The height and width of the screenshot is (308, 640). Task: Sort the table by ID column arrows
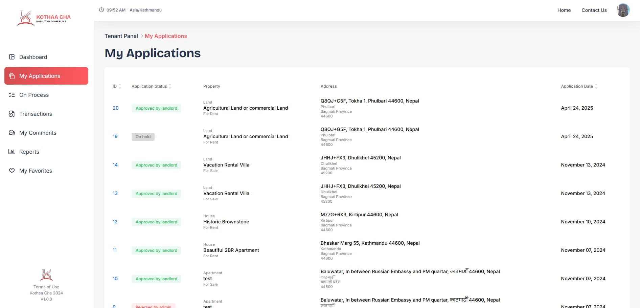click(x=120, y=86)
